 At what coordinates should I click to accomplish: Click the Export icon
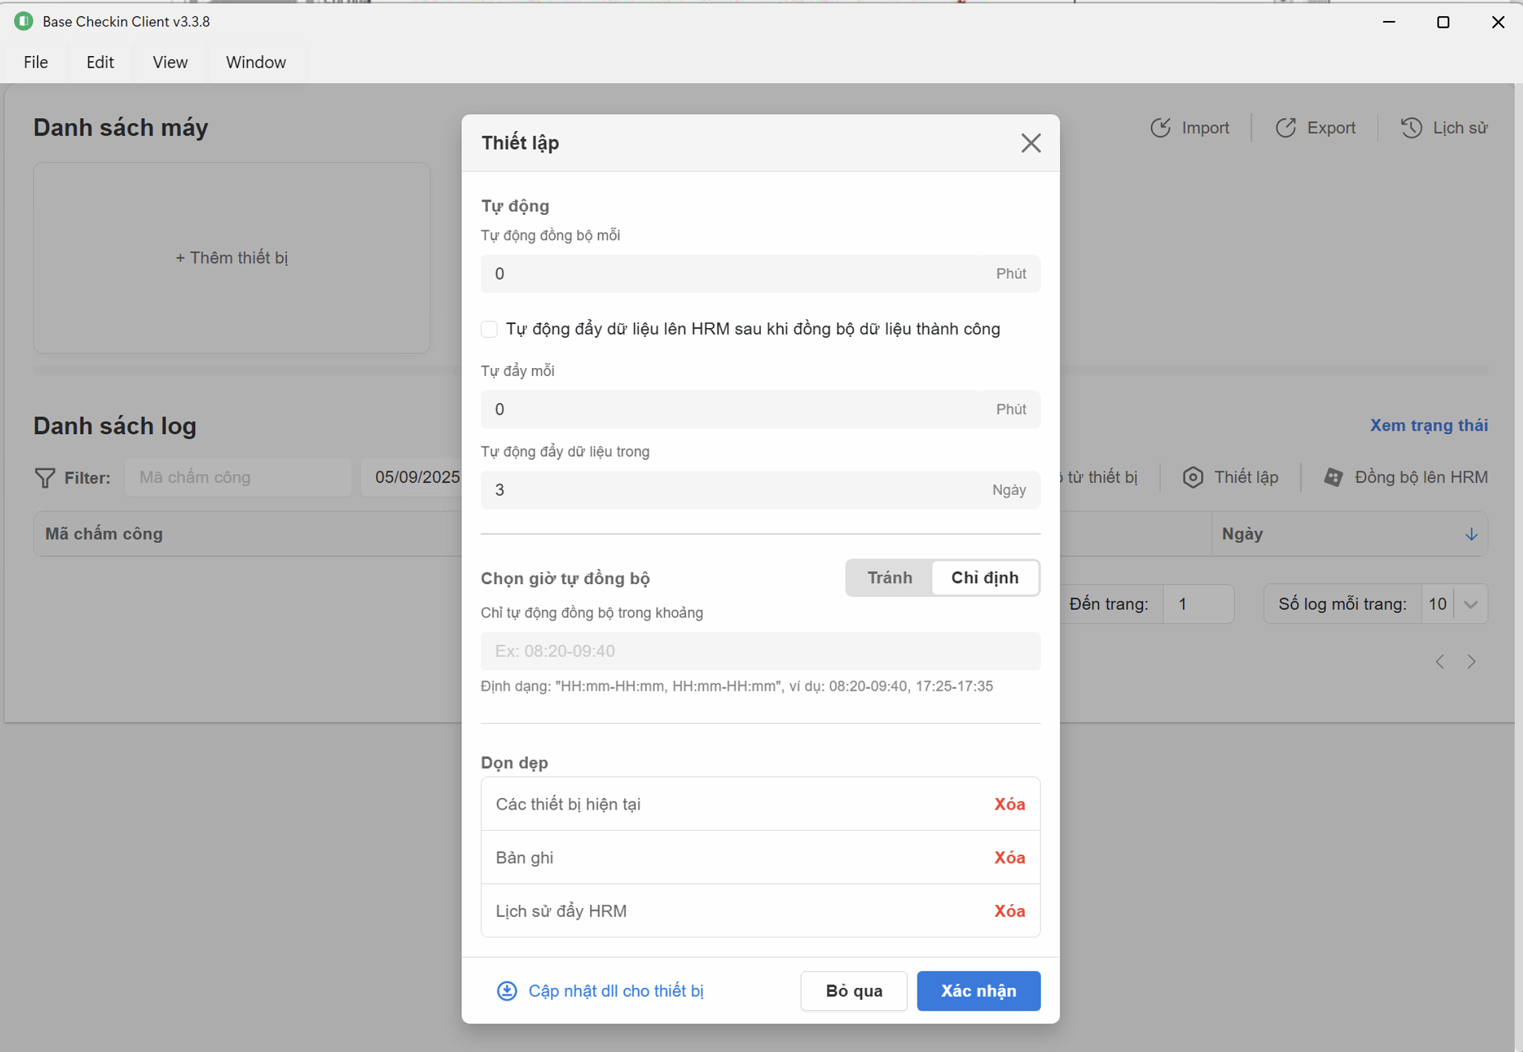click(x=1285, y=128)
